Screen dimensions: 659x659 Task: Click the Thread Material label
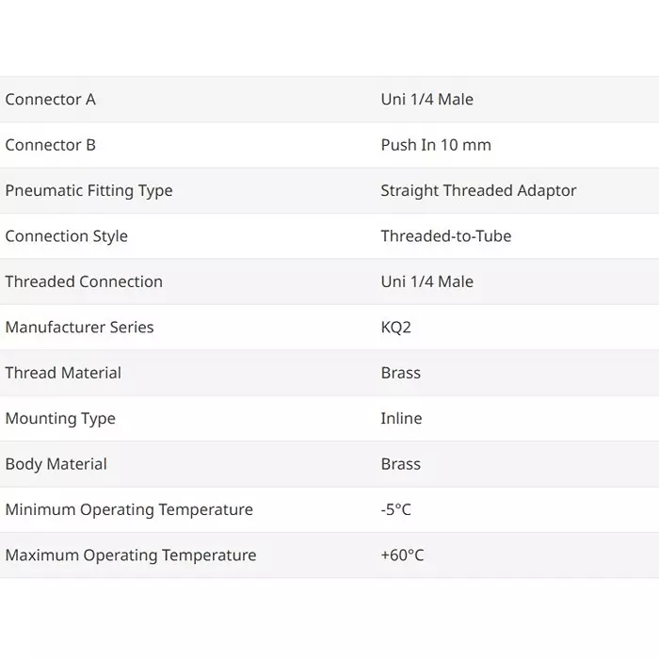pyautogui.click(x=63, y=373)
